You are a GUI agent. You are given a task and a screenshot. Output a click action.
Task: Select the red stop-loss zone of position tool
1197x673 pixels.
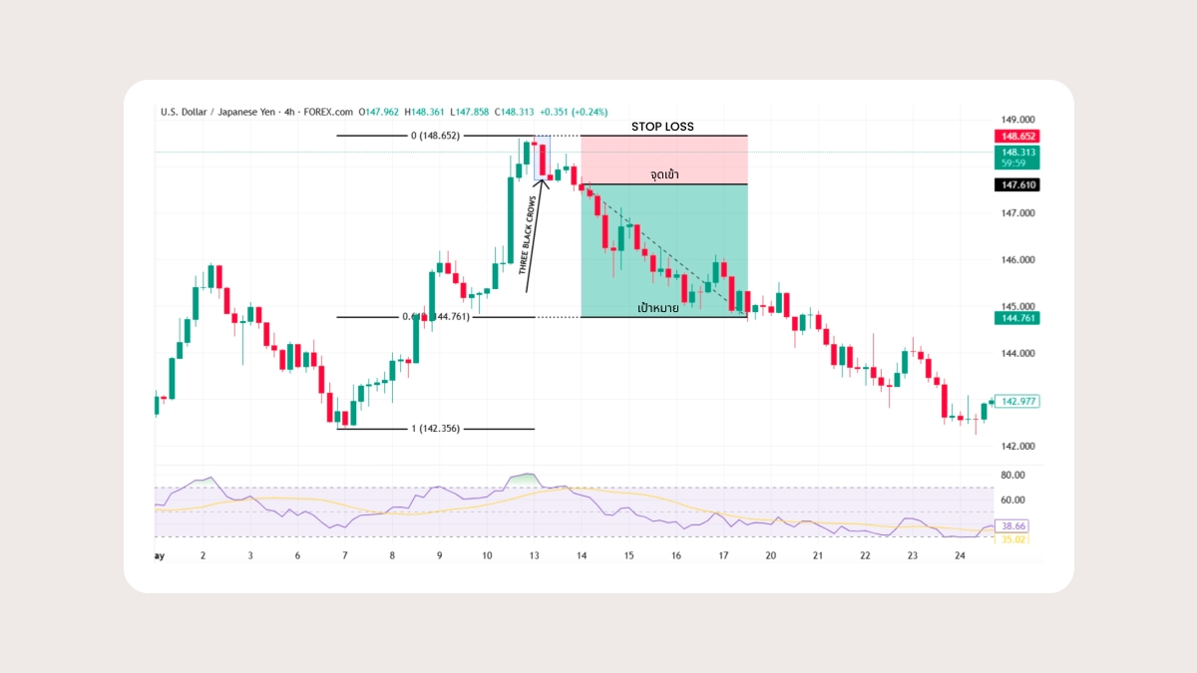click(x=664, y=160)
